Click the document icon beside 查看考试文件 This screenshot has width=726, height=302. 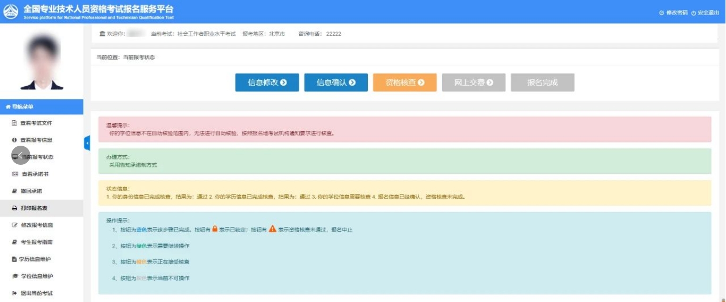(x=15, y=123)
